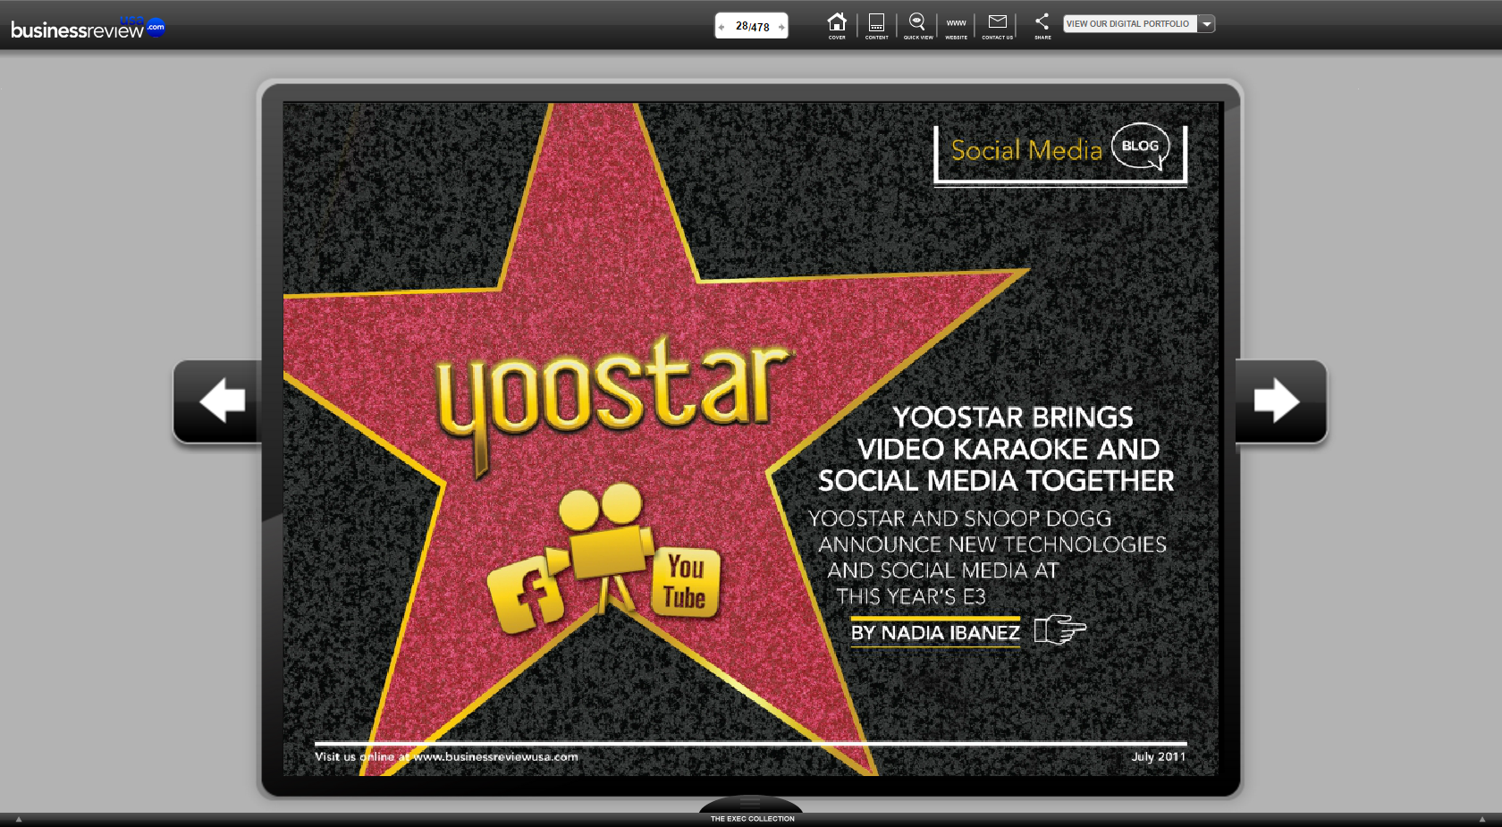
Task: Go to the magazine Cover via home icon
Action: 837,24
